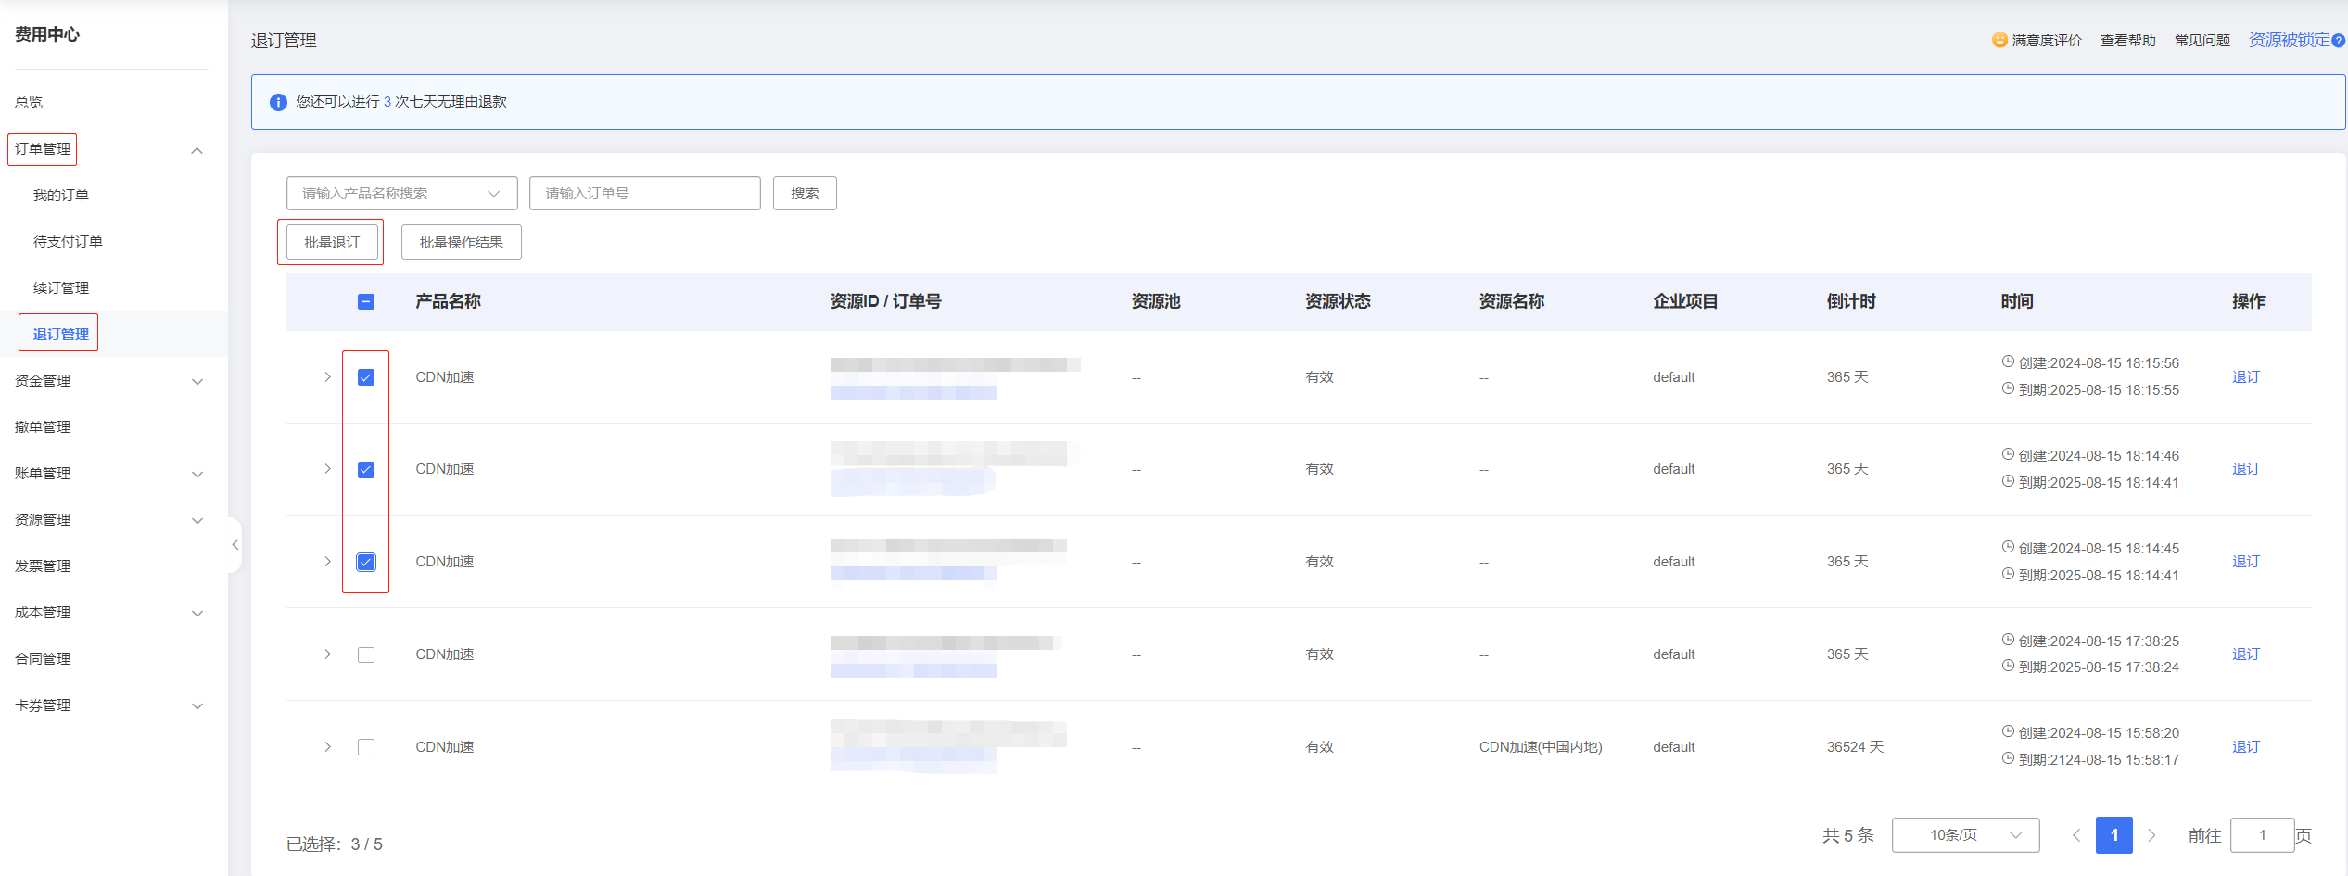The height and width of the screenshot is (876, 2348).
Task: Go to the previous page arrow
Action: (x=2076, y=835)
